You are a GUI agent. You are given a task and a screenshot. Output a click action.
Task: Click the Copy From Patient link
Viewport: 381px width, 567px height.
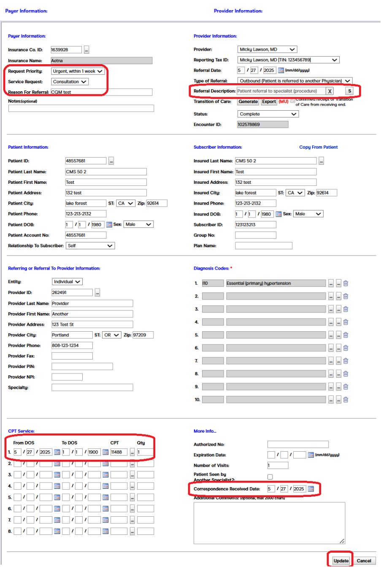click(x=318, y=147)
